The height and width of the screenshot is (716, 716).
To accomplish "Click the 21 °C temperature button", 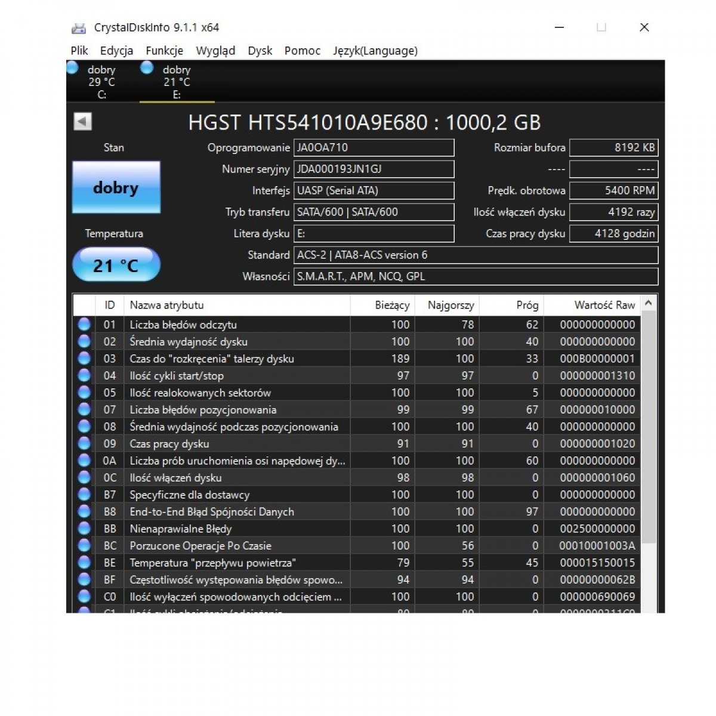I will tap(116, 265).
